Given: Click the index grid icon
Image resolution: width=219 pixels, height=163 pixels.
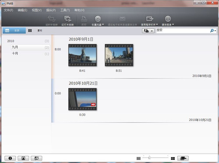Looking at the screenshot, I should coord(30,31).
